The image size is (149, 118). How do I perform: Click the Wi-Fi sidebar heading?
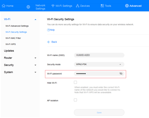coord(7,19)
